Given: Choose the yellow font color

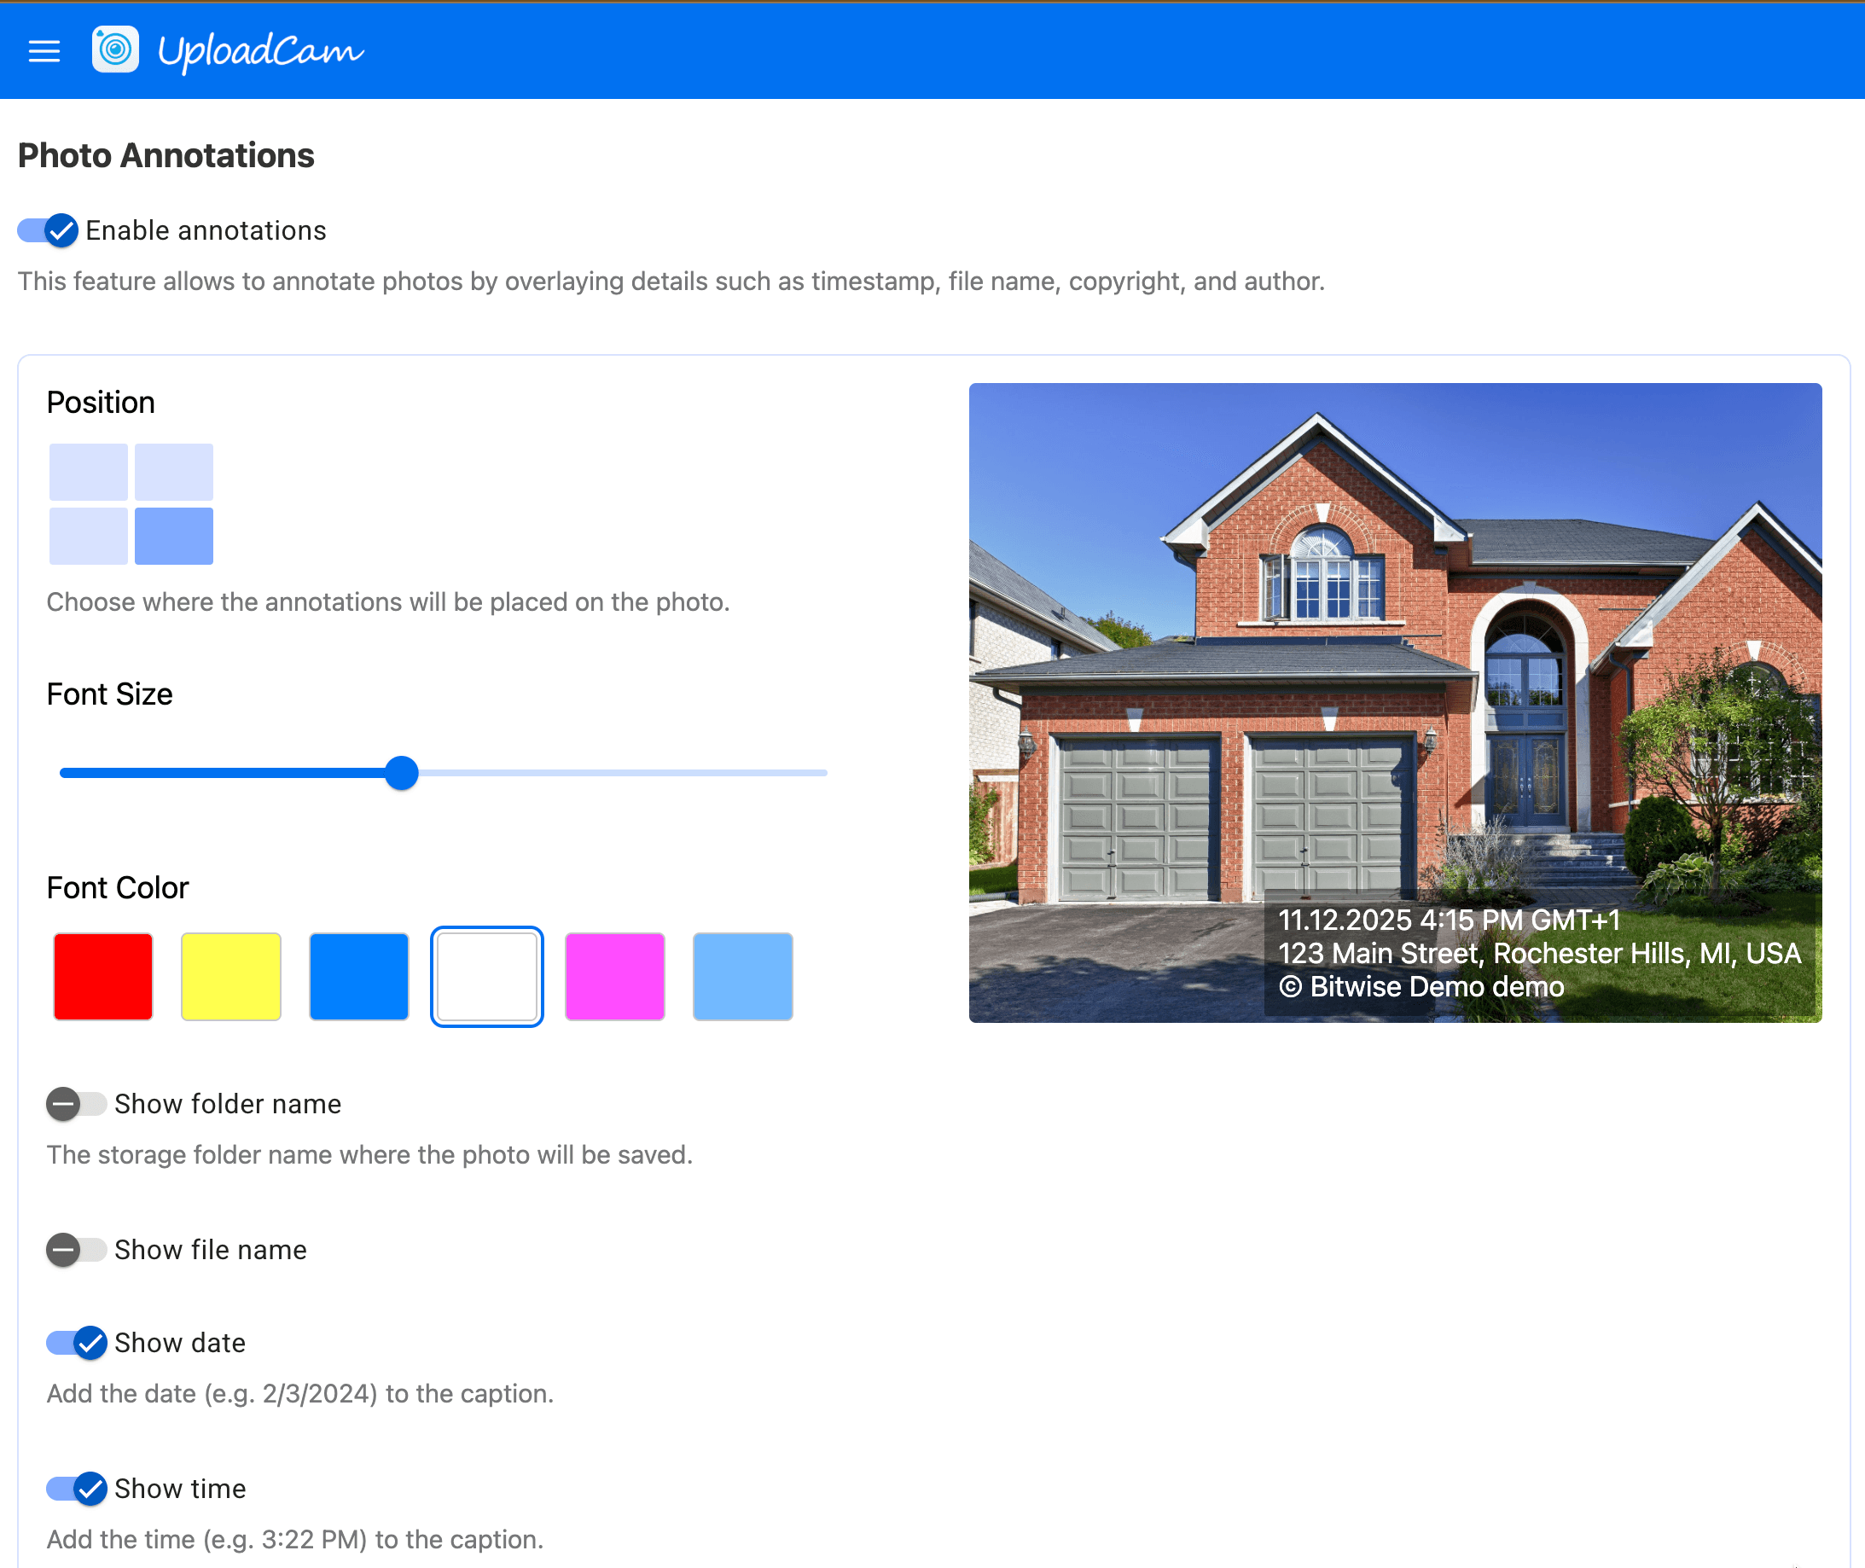Looking at the screenshot, I should point(231,976).
